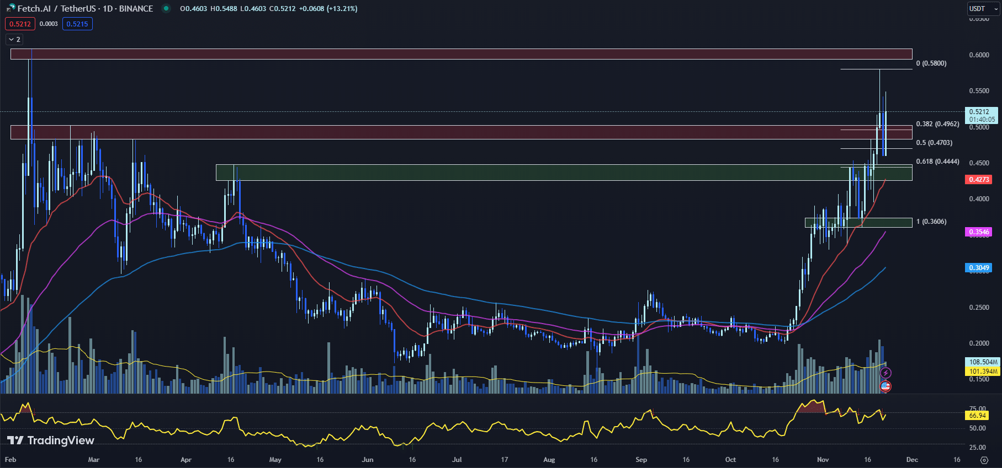Click the Fetch.AI symbol logo icon
The width and height of the screenshot is (1002, 468).
coord(10,8)
